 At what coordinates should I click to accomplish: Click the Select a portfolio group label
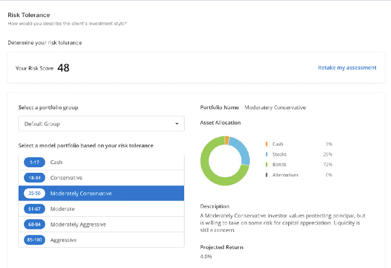48,107
